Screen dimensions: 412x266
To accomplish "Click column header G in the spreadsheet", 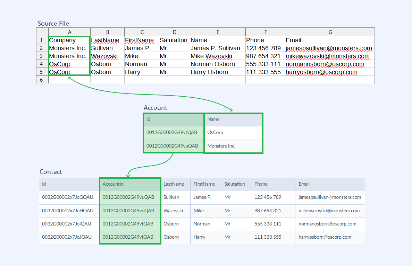I will tap(330, 32).
